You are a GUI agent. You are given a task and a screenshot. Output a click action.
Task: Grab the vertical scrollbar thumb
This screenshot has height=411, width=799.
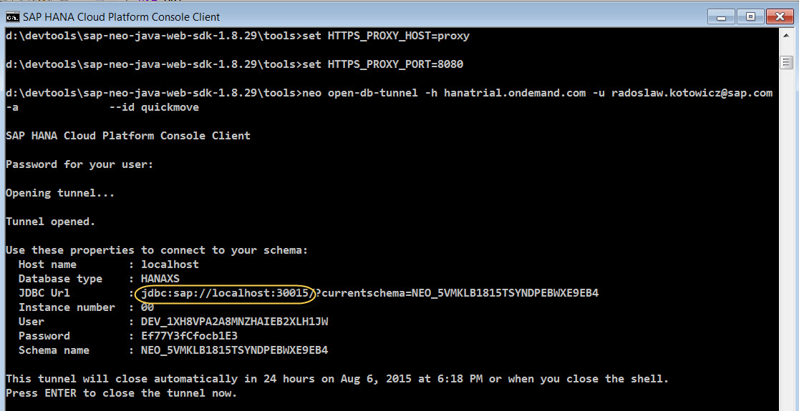787,63
